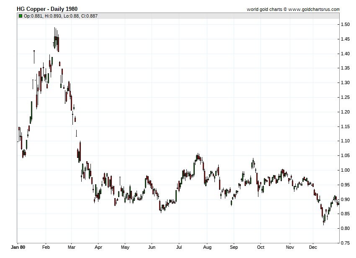Click the Sep date axis label
356x258 pixels.
(234, 248)
